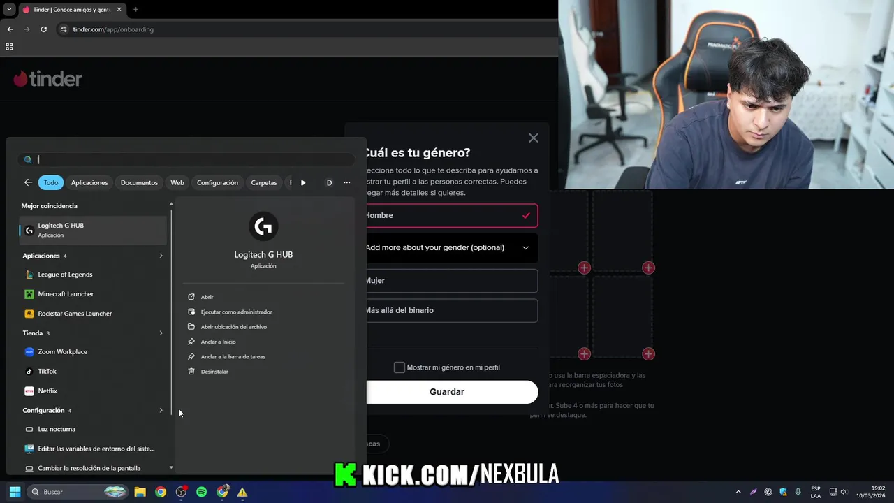Open Luz nocturna setting
The width and height of the screenshot is (894, 503).
click(92, 429)
